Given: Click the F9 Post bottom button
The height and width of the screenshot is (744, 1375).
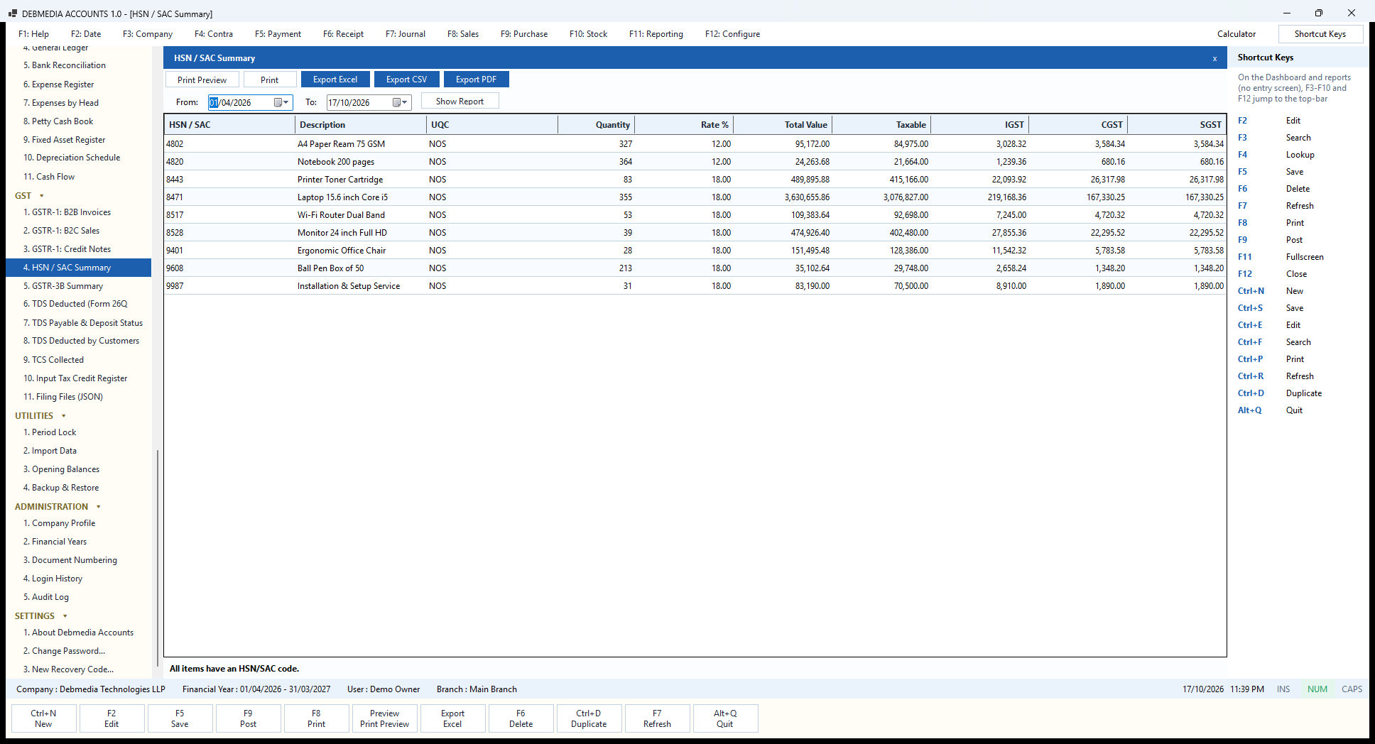Looking at the screenshot, I should tap(248, 718).
